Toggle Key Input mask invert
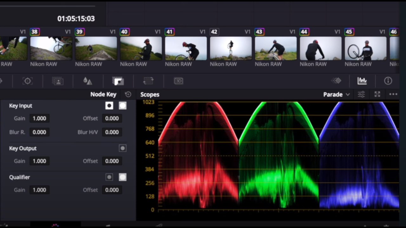The width and height of the screenshot is (406, 228). point(122,106)
